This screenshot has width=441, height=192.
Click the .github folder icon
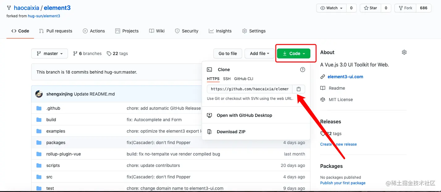click(x=39, y=108)
